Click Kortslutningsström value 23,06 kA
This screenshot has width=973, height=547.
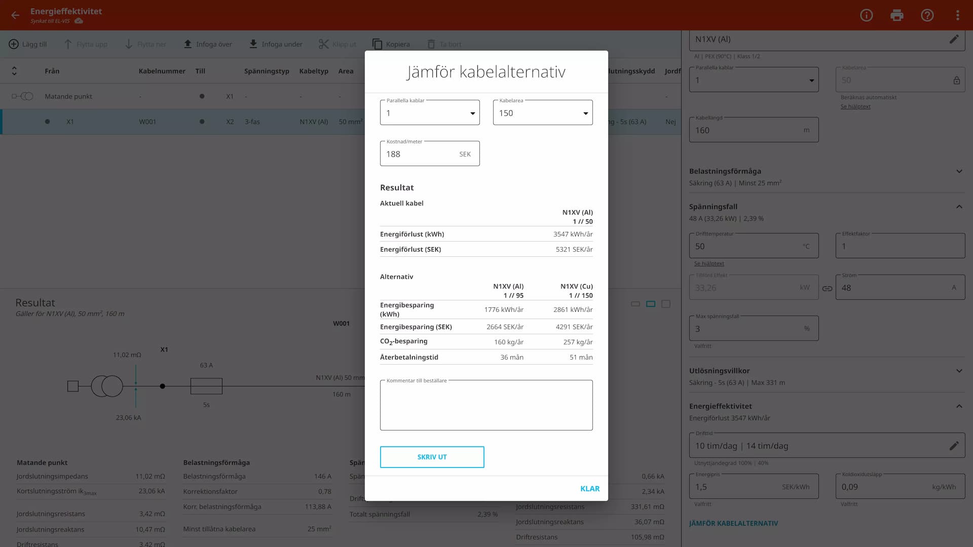coord(152,491)
